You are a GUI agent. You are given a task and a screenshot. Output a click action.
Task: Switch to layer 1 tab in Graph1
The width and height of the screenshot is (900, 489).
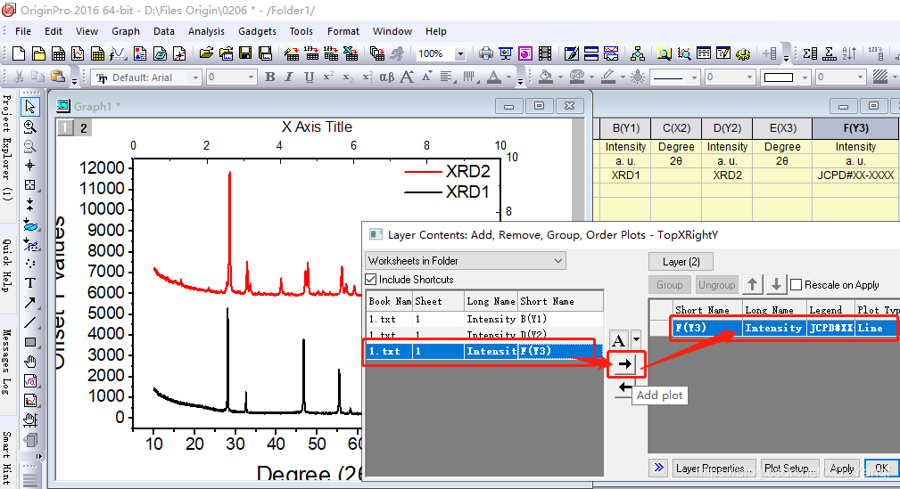(65, 128)
